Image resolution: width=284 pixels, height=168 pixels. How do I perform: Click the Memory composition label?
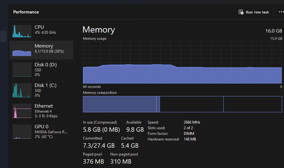point(100,93)
